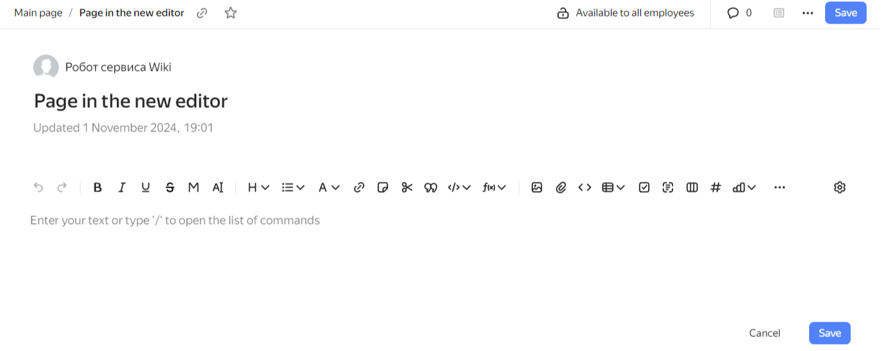Click Cancel to discard edits
This screenshot has height=351, width=882.
pos(764,332)
